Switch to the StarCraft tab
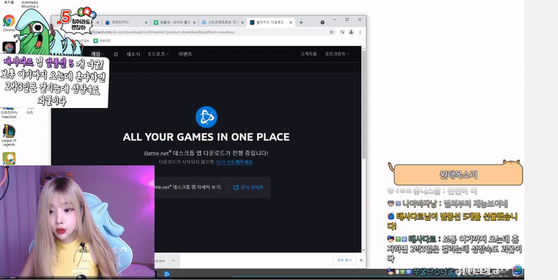This screenshot has width=558, height=280. (x=223, y=22)
